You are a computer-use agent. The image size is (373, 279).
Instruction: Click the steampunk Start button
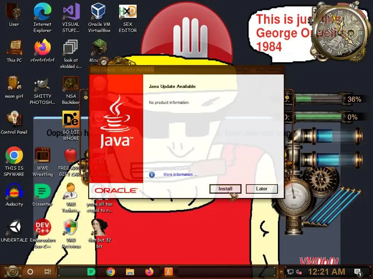(12, 272)
